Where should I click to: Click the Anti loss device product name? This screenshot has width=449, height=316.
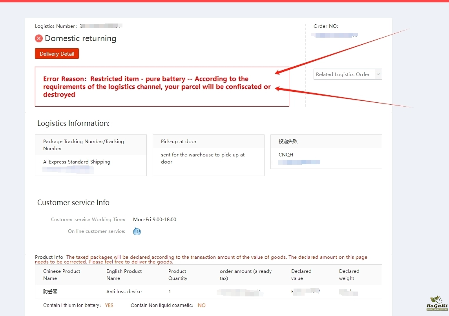coord(124,292)
